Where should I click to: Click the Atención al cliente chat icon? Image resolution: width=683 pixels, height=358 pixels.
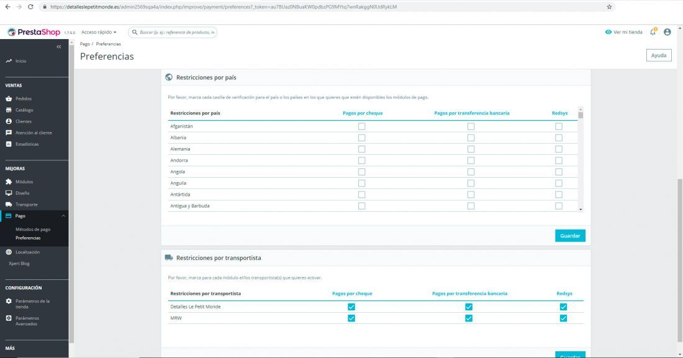[x=9, y=133]
